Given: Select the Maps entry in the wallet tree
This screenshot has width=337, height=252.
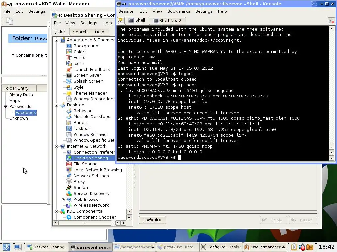Looking at the screenshot, I should [x=14, y=101].
